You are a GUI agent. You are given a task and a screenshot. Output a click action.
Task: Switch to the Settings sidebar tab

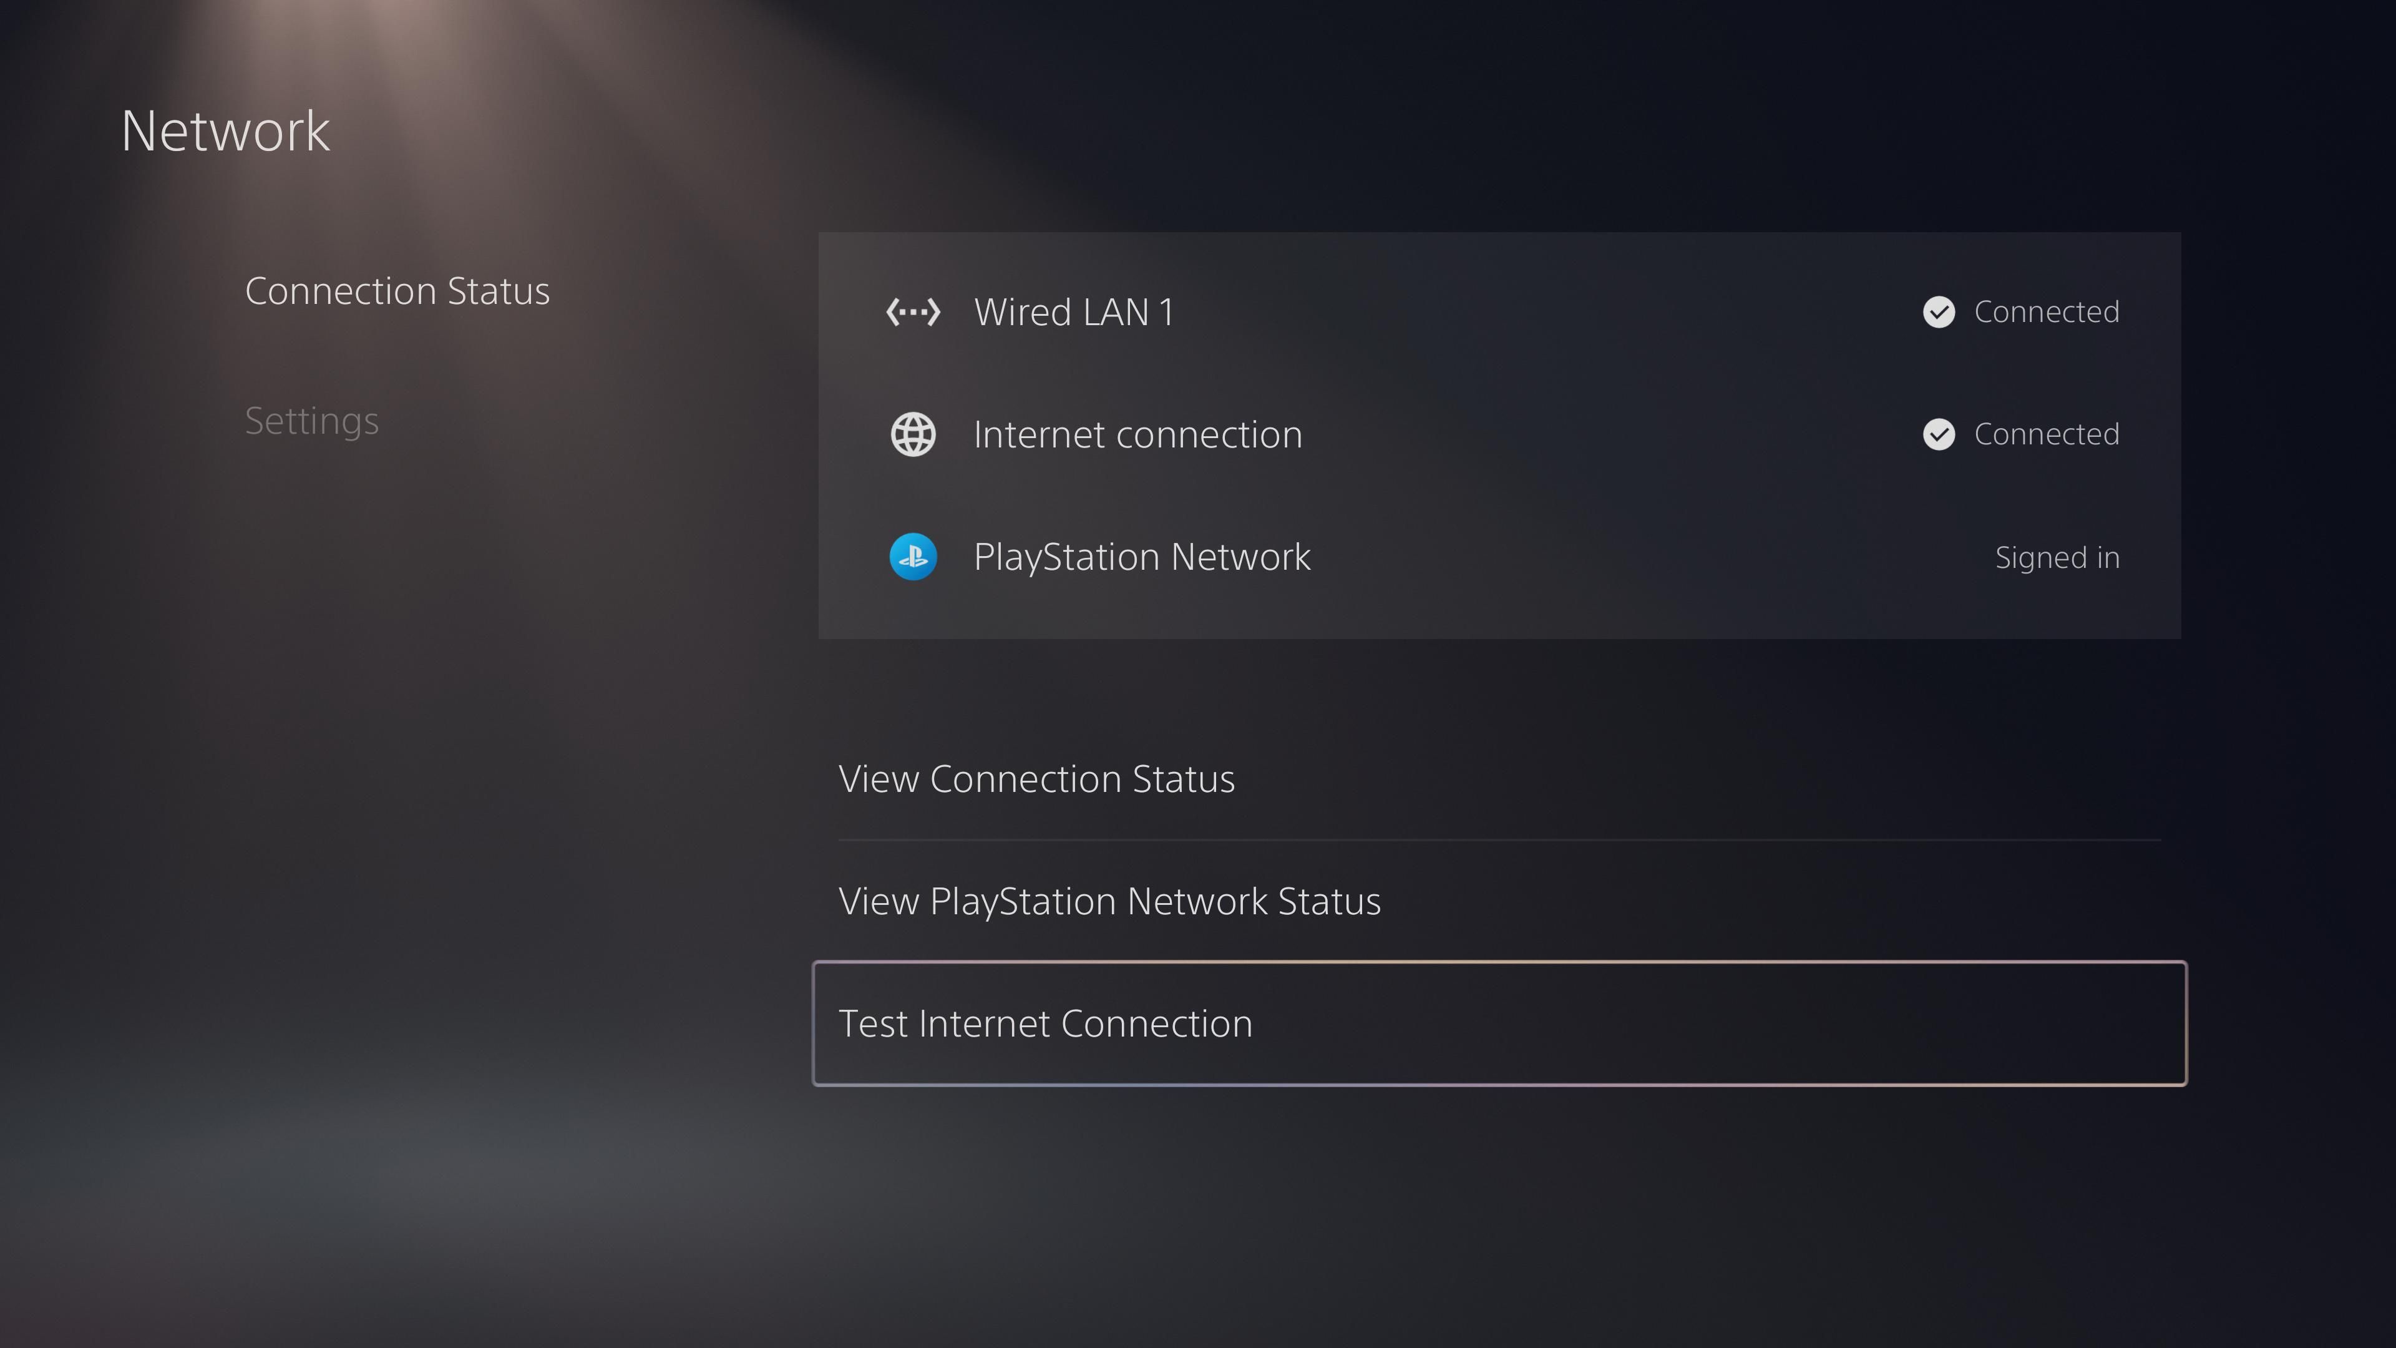(311, 421)
